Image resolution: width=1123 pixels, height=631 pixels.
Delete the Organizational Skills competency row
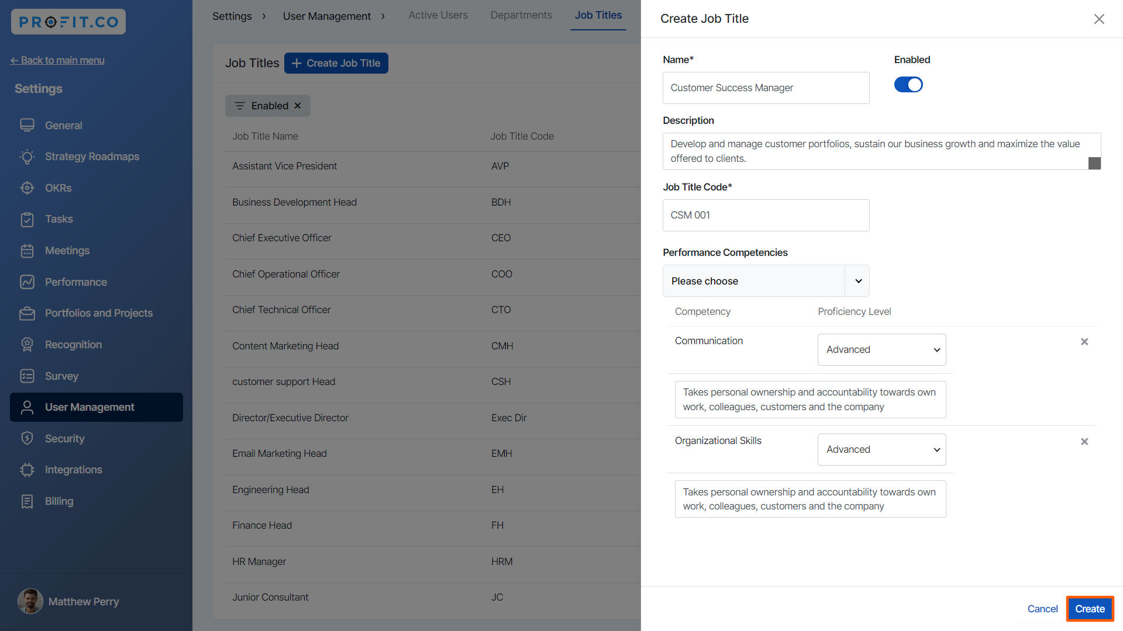tap(1084, 442)
